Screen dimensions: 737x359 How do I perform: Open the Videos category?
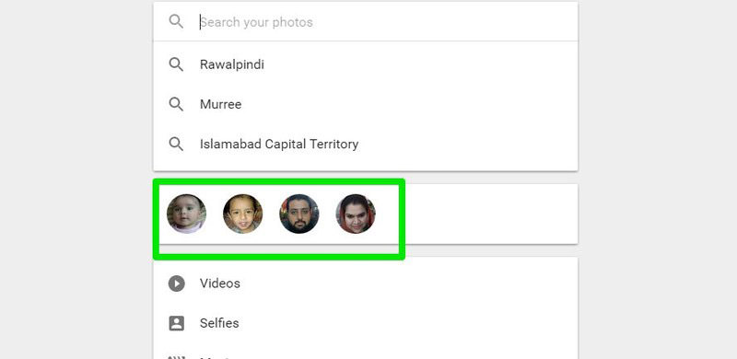(365, 284)
